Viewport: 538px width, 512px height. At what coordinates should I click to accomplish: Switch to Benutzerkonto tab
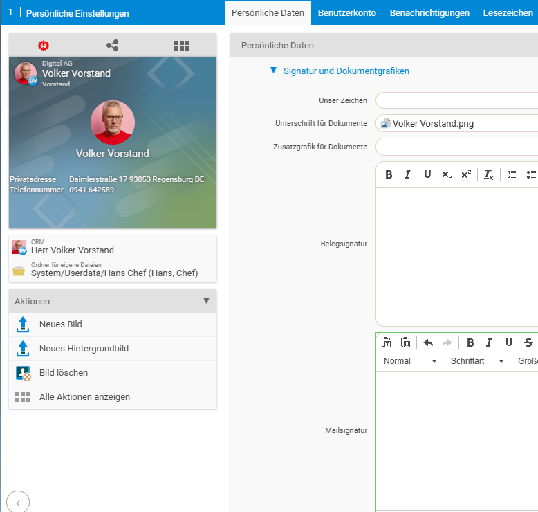347,13
